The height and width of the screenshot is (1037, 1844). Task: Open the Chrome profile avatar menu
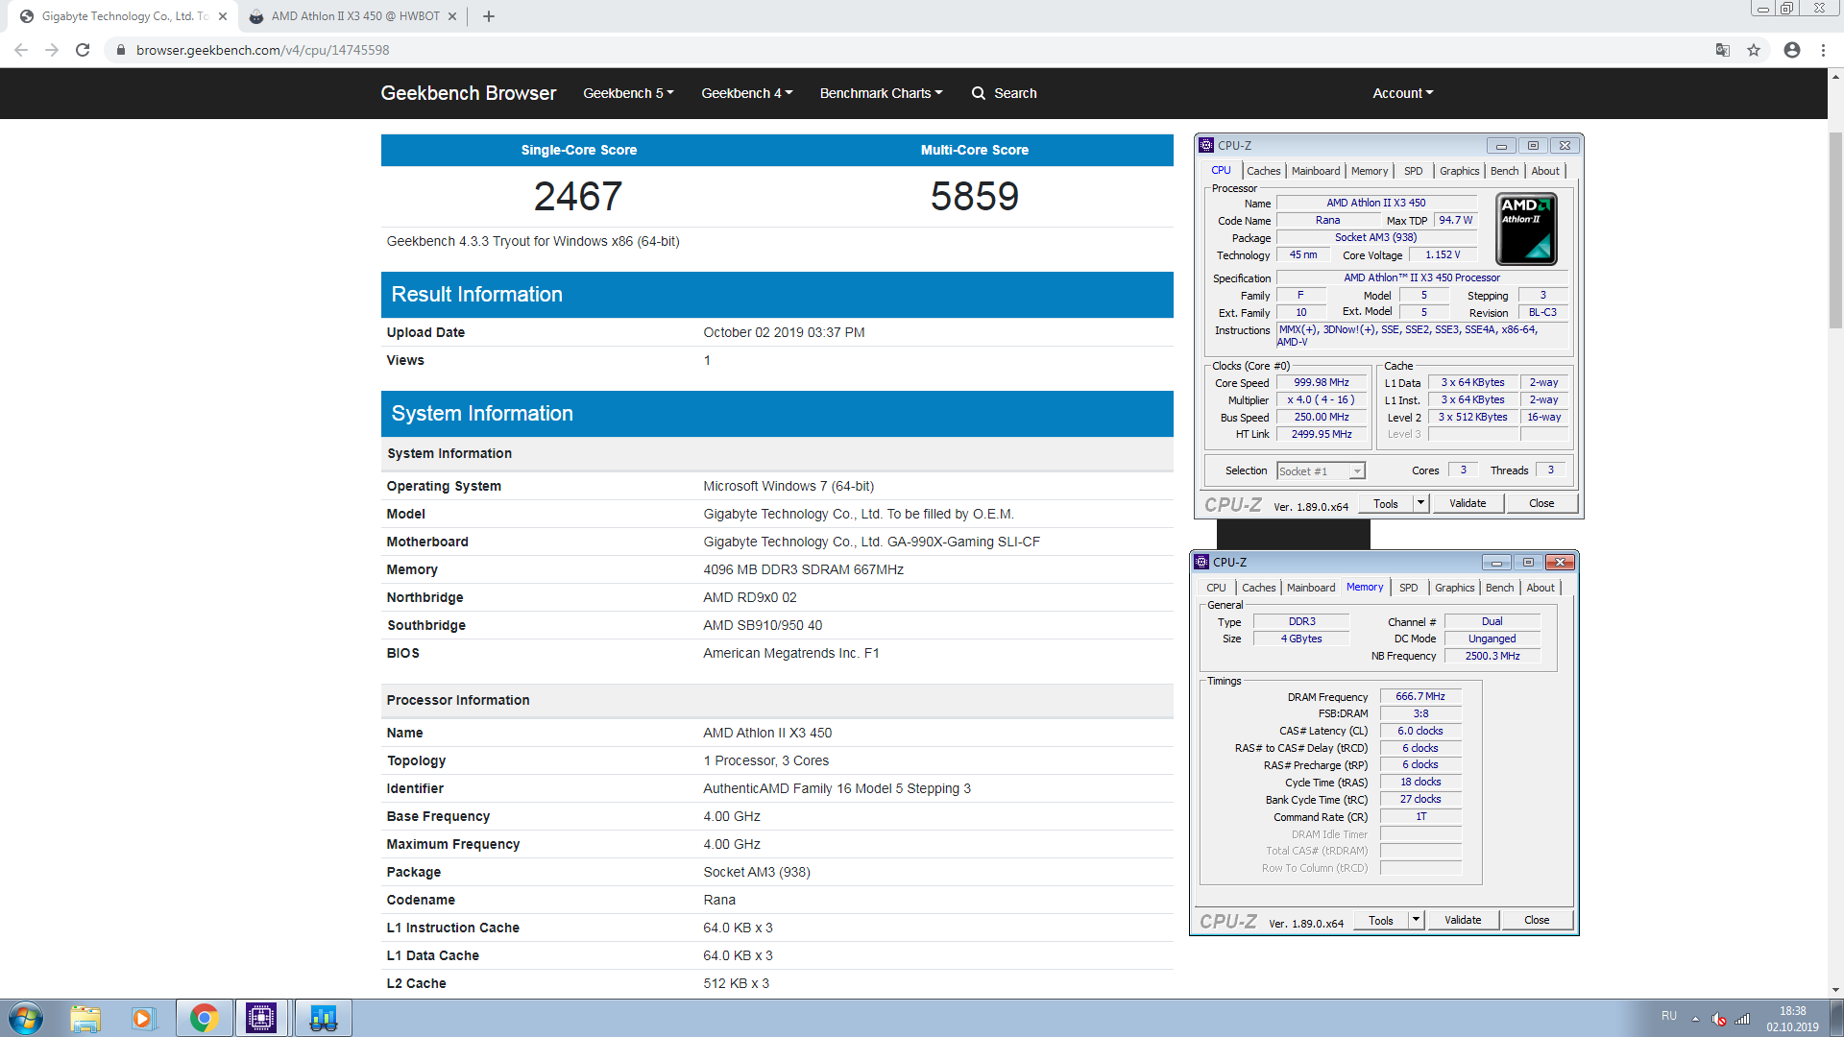1792,50
